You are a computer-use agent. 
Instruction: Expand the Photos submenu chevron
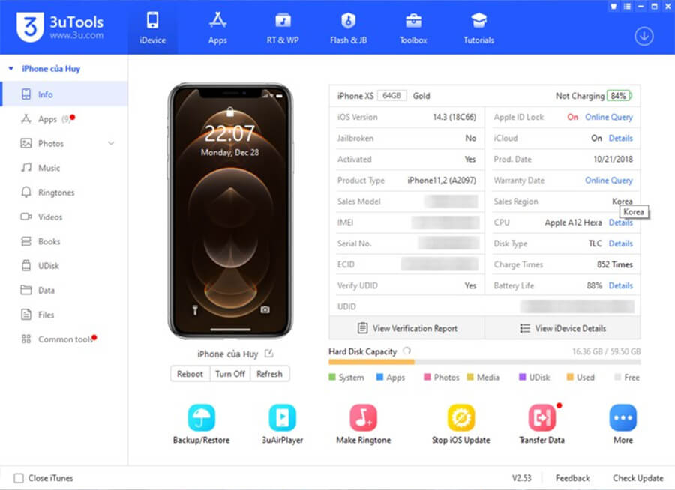coord(111,143)
